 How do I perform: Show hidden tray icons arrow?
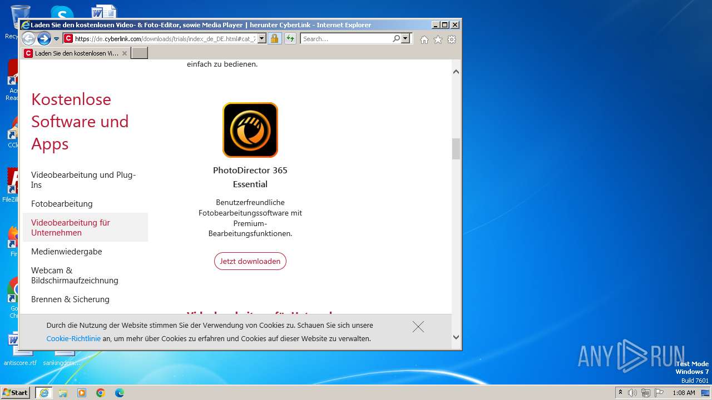point(621,393)
